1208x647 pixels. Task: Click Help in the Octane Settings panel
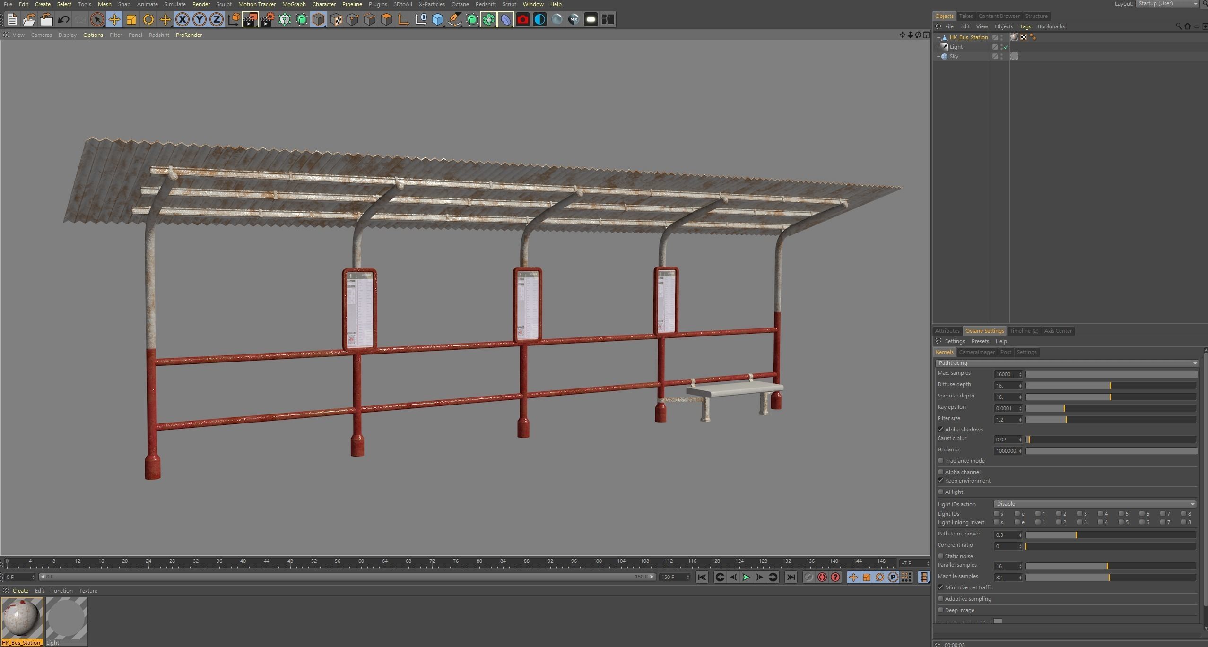pos(1001,341)
